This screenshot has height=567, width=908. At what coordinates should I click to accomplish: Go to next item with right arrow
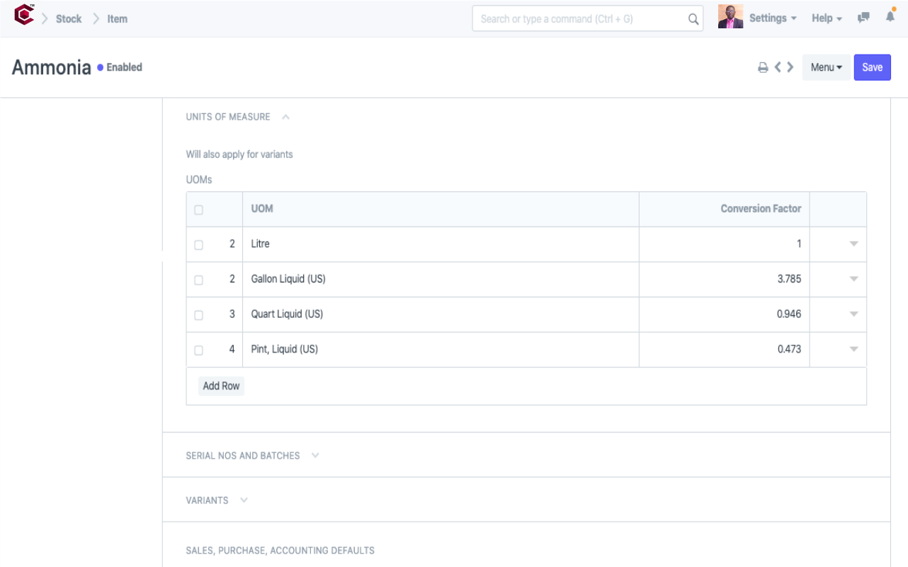(790, 67)
